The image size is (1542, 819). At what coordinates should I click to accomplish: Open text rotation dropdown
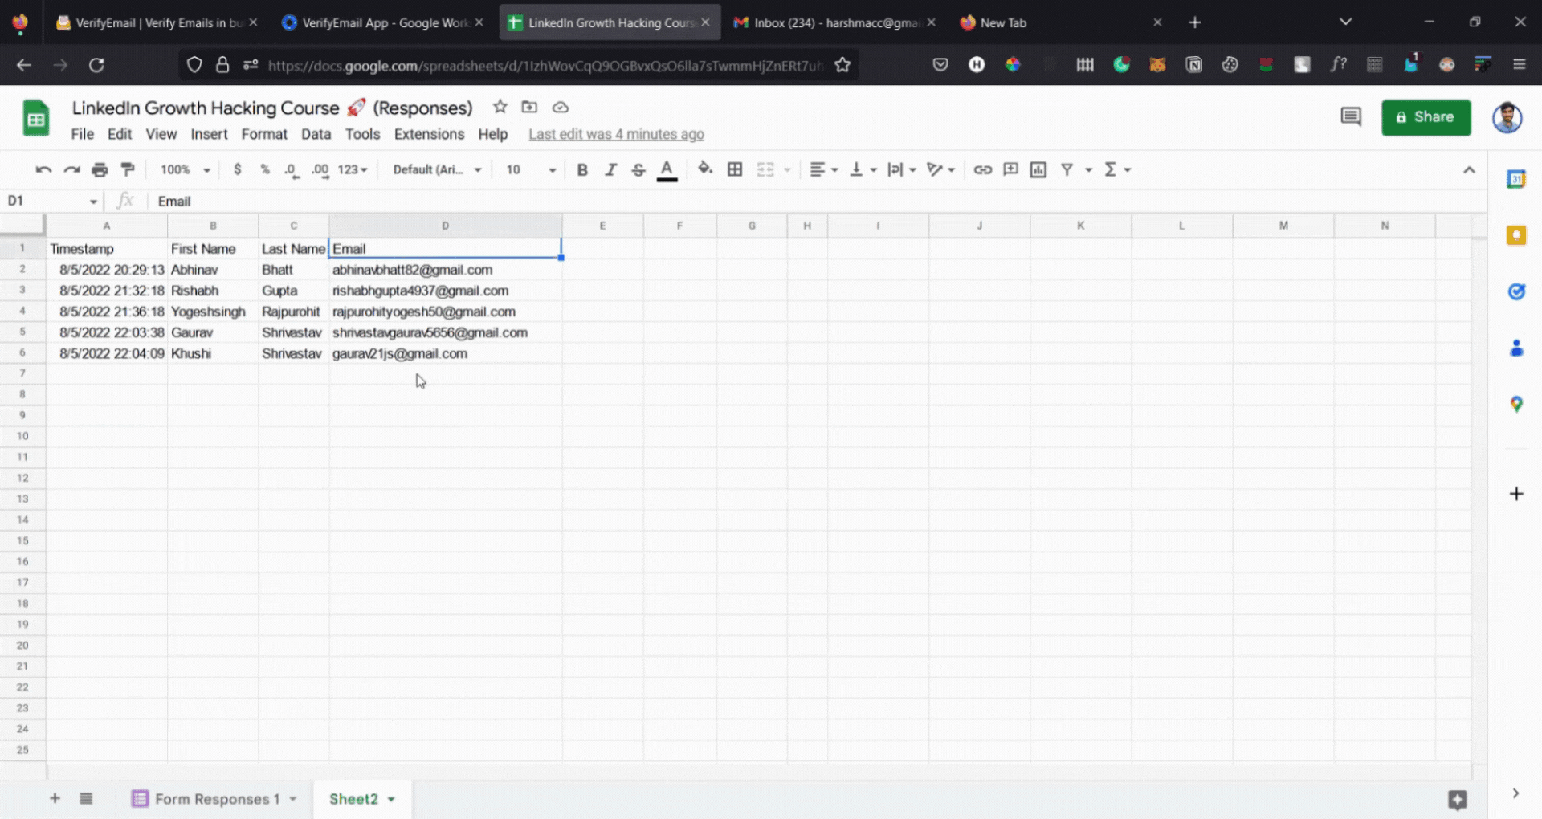pyautogui.click(x=940, y=169)
